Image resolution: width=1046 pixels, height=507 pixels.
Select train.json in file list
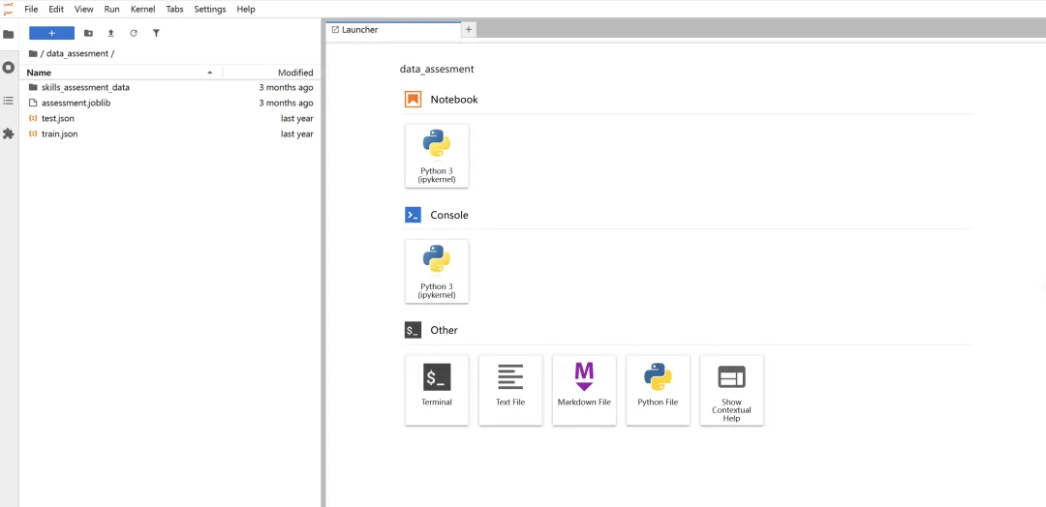click(x=170, y=134)
